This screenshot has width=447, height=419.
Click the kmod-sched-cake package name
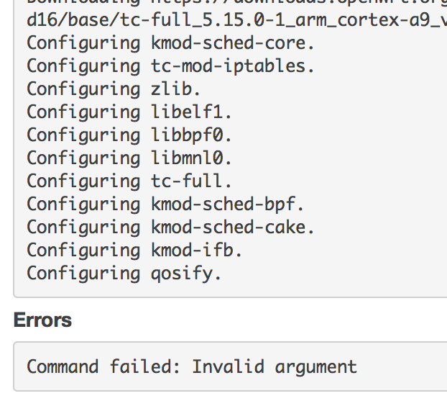[233, 227]
